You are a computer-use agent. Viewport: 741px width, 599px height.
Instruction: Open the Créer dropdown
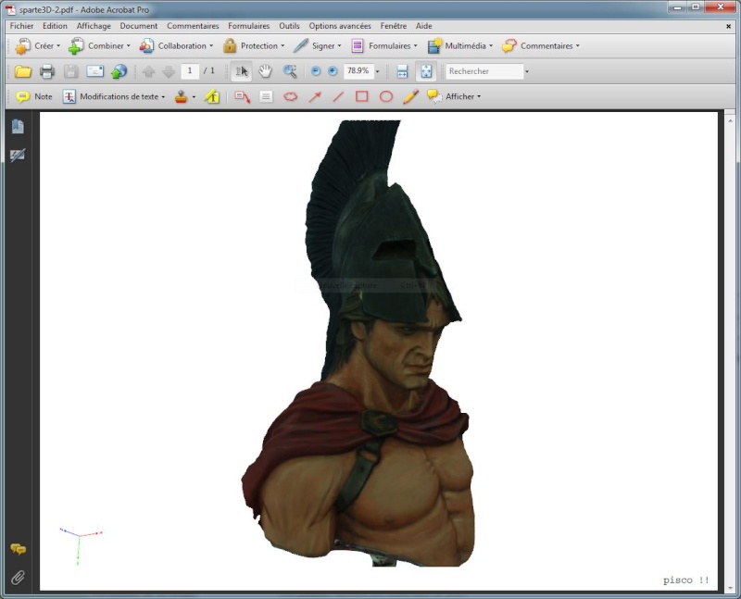tap(37, 45)
